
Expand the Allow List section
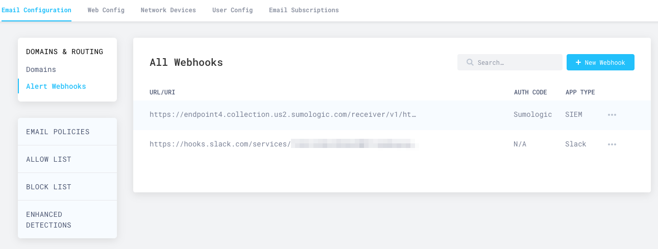[48, 159]
